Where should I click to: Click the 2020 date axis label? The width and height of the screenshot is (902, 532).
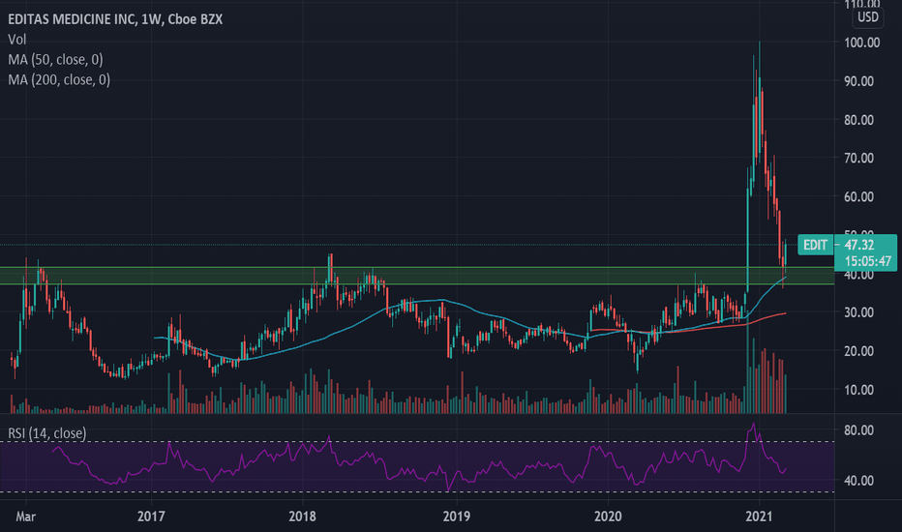click(x=608, y=517)
